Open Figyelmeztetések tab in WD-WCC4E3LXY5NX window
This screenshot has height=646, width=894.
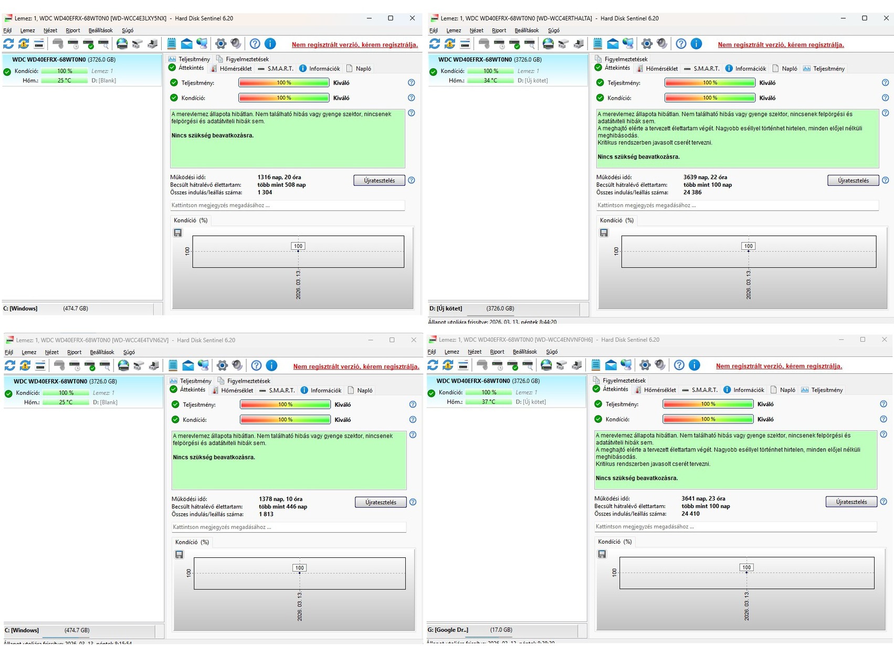point(242,59)
